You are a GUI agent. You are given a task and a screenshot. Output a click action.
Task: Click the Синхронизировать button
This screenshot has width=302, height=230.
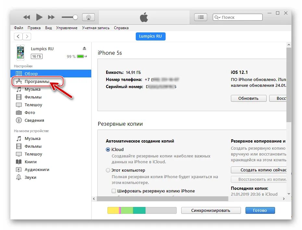tap(211, 210)
